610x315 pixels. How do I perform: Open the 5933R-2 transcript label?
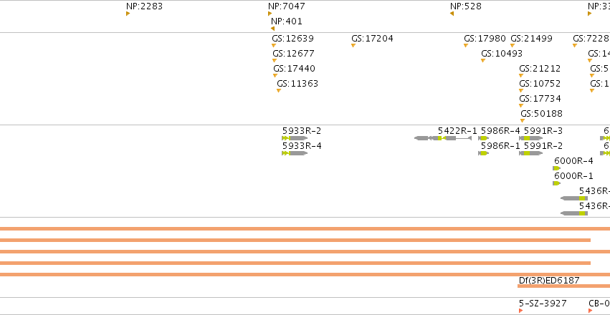pos(302,131)
